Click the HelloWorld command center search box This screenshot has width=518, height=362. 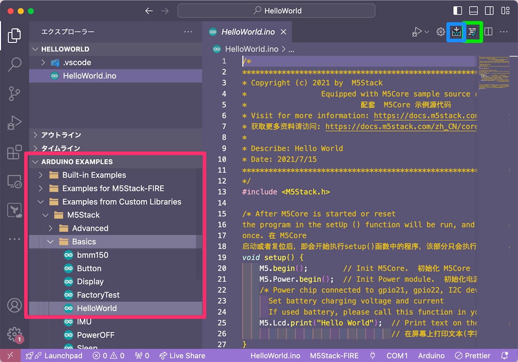pos(276,11)
